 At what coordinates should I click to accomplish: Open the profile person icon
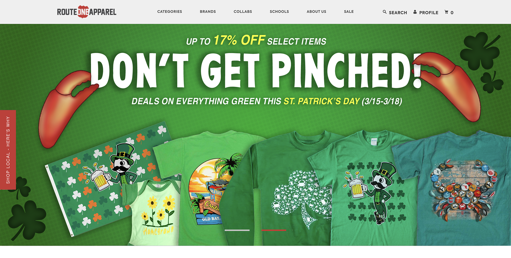point(415,12)
